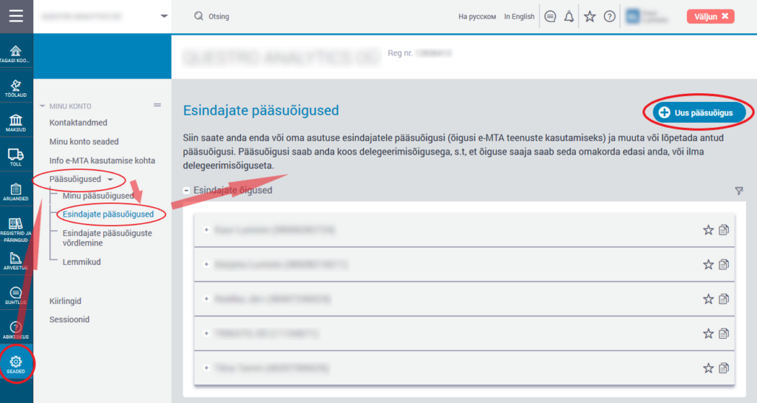757x403 pixels.
Task: Star the third representative row
Action: (708, 299)
